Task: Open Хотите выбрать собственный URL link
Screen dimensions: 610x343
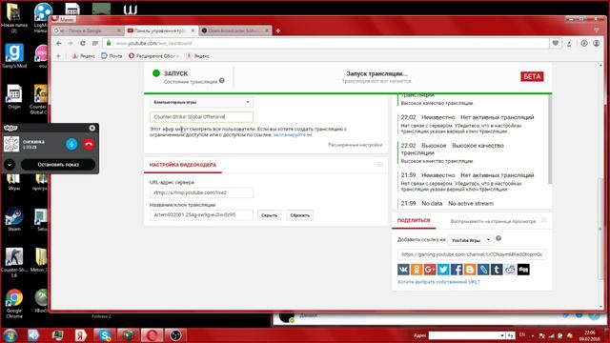Action: 438,282
